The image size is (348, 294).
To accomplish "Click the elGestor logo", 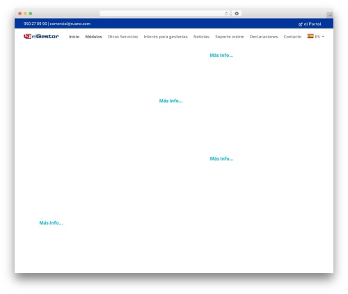I will (x=41, y=36).
